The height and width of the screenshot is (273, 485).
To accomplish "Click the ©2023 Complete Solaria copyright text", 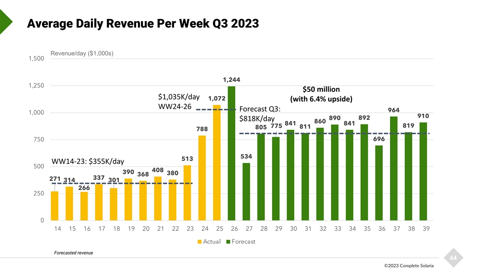I will click(x=409, y=267).
